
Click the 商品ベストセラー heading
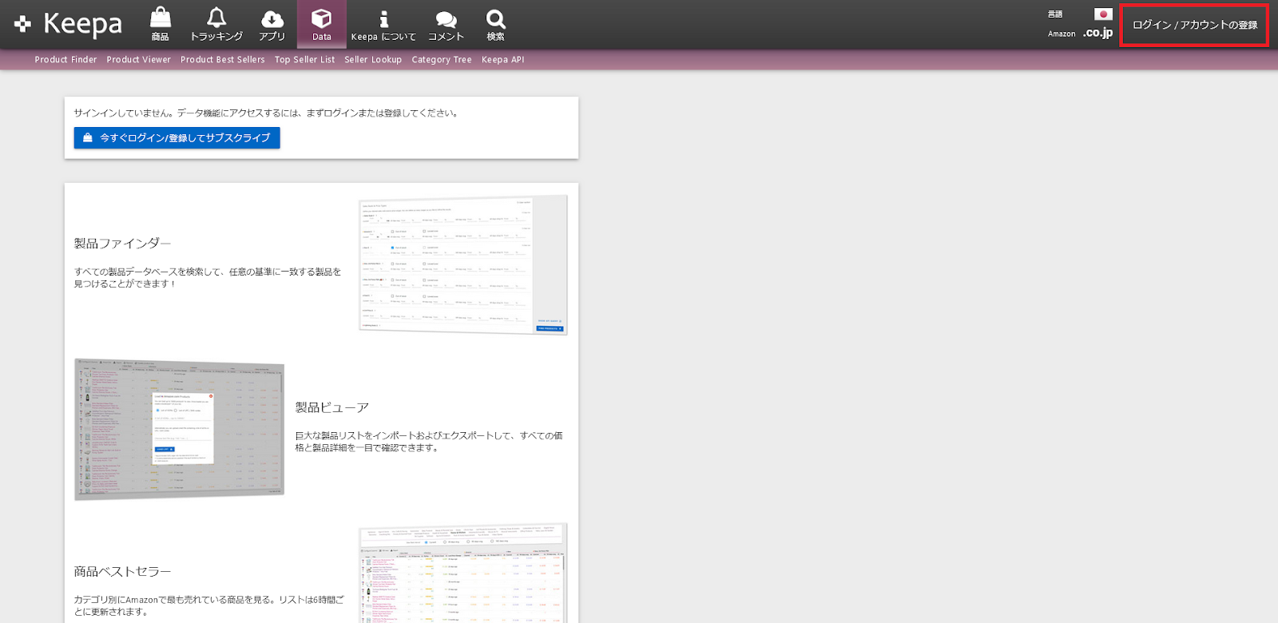pyautogui.click(x=123, y=572)
